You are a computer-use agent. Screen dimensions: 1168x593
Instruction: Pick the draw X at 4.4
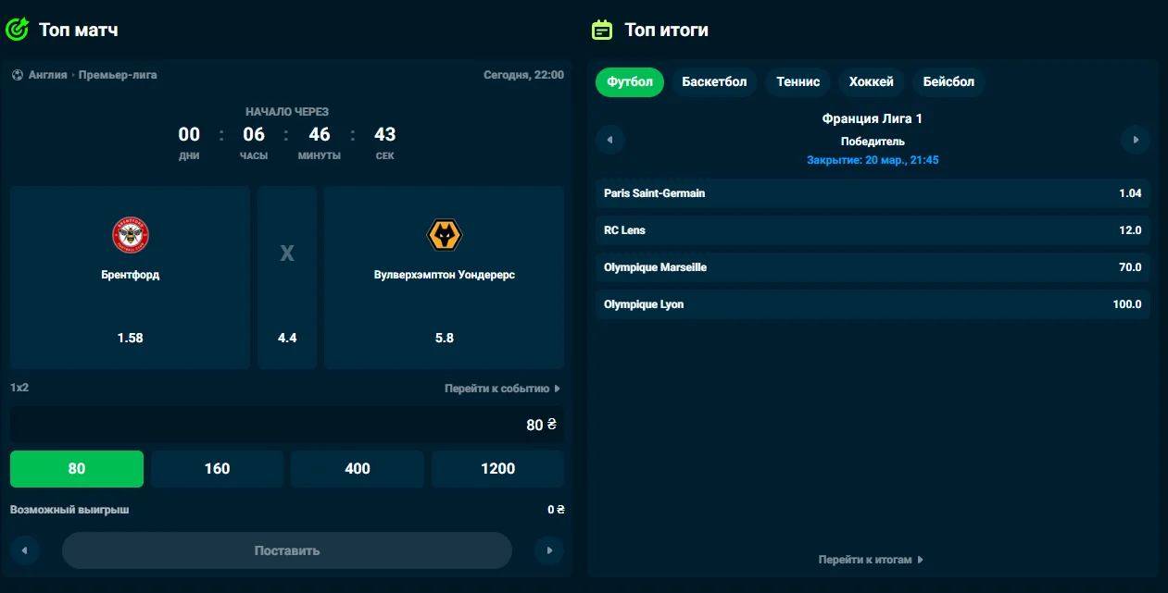(x=287, y=278)
